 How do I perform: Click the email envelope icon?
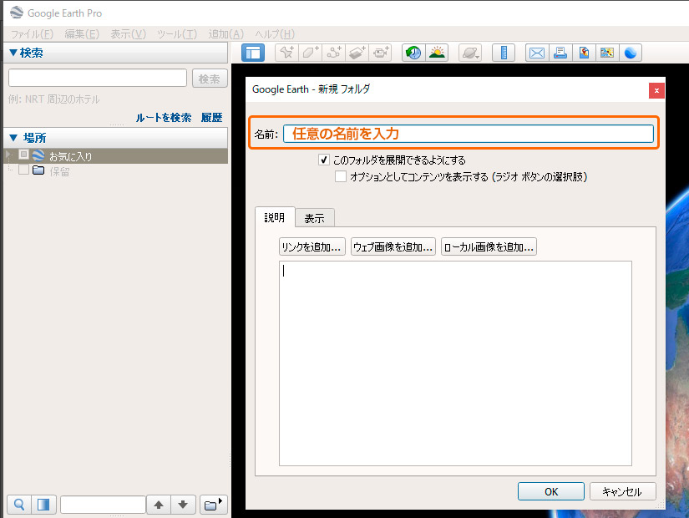click(536, 53)
